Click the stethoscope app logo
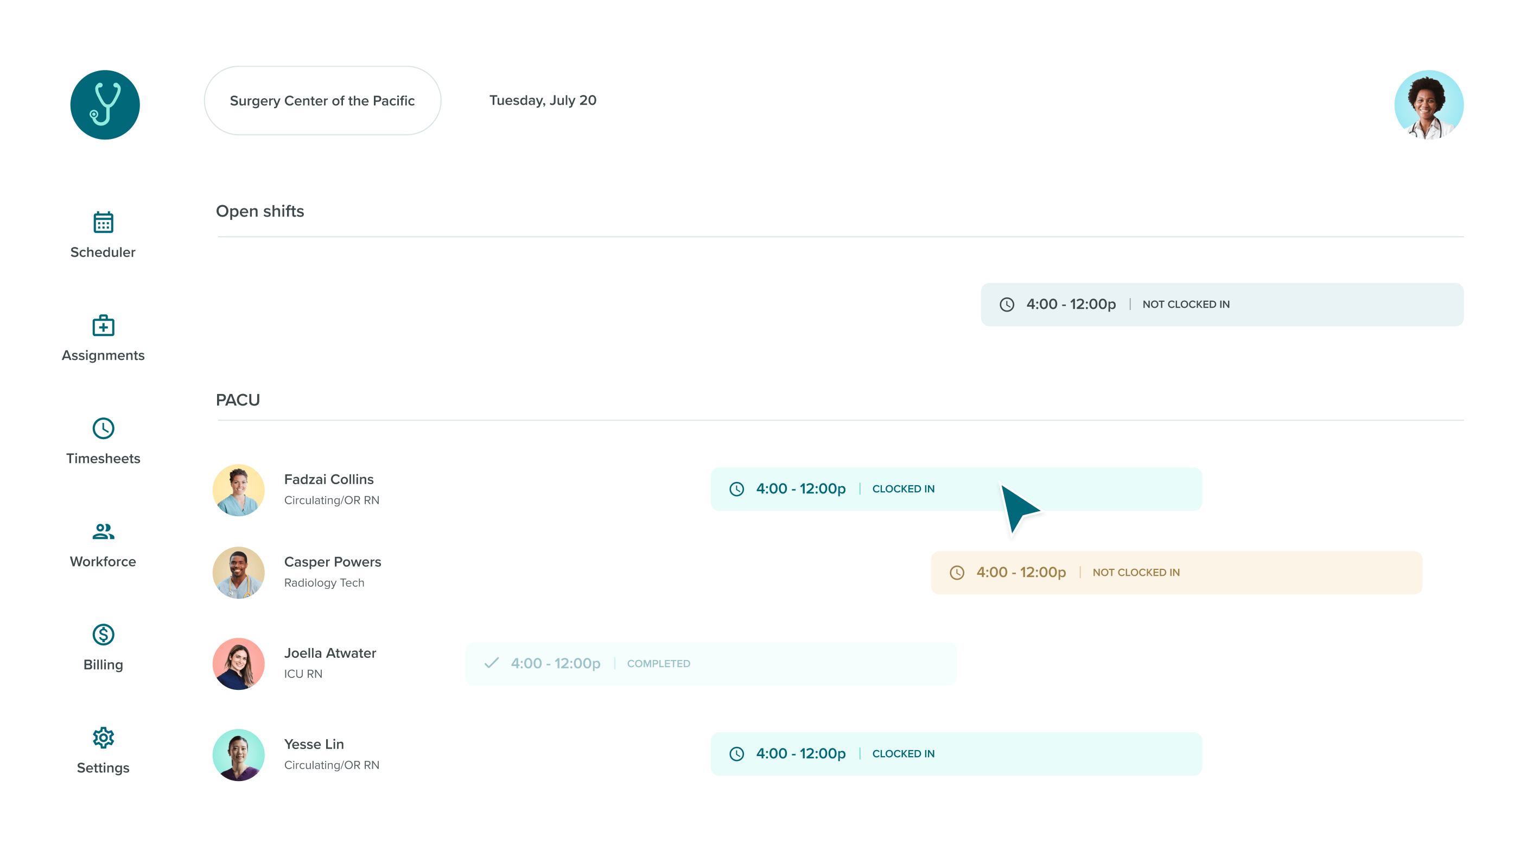The image size is (1533, 863). pos(105,105)
